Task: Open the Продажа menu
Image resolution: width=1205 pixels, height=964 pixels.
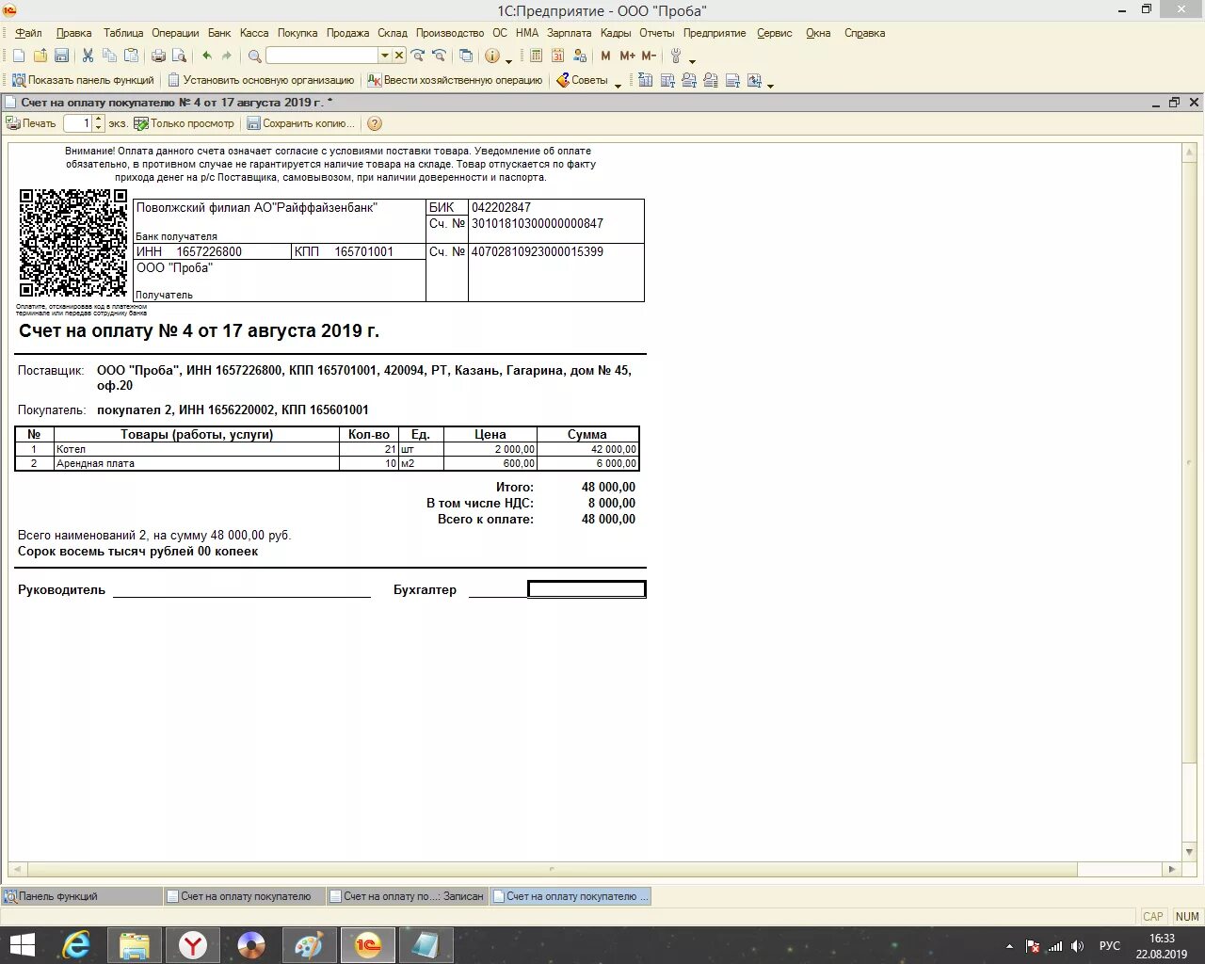Action: point(347,33)
